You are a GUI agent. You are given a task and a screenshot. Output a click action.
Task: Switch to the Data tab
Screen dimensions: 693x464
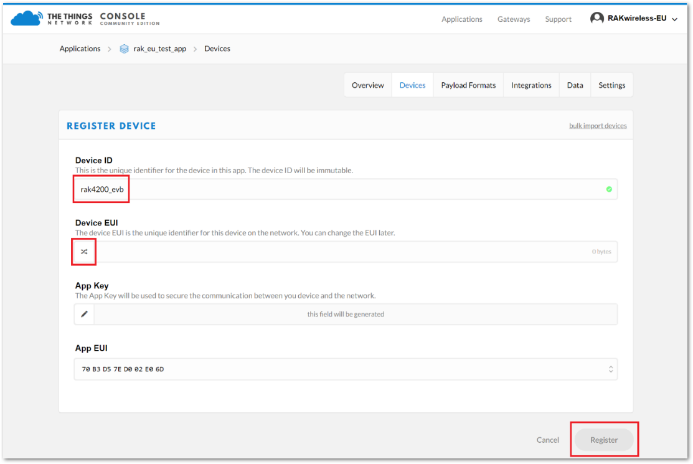click(575, 85)
